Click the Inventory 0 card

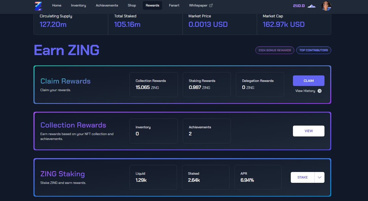click(154, 131)
